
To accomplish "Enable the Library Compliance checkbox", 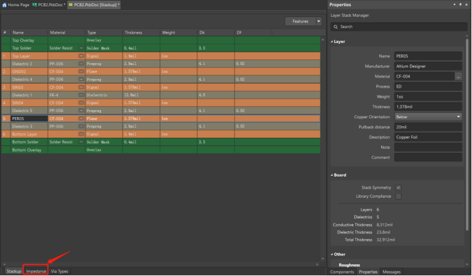I will coord(398,197).
